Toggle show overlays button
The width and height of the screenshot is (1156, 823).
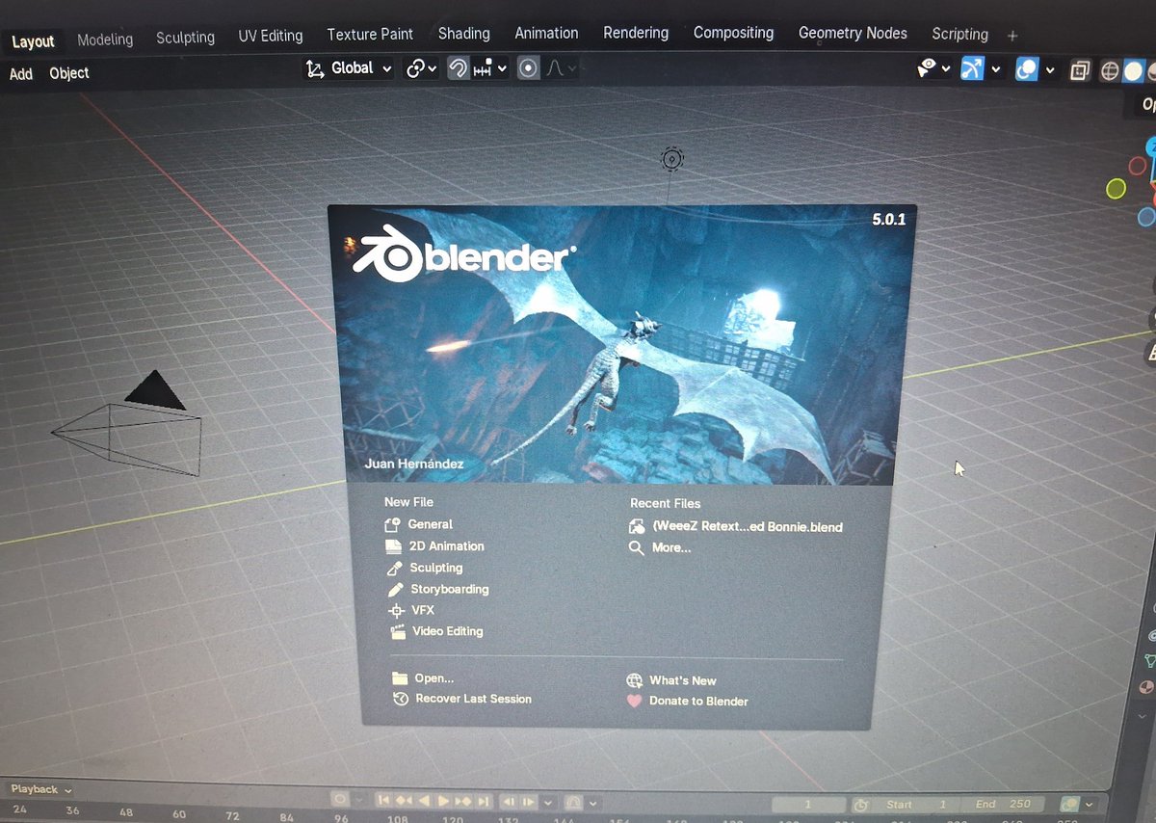(x=1027, y=69)
